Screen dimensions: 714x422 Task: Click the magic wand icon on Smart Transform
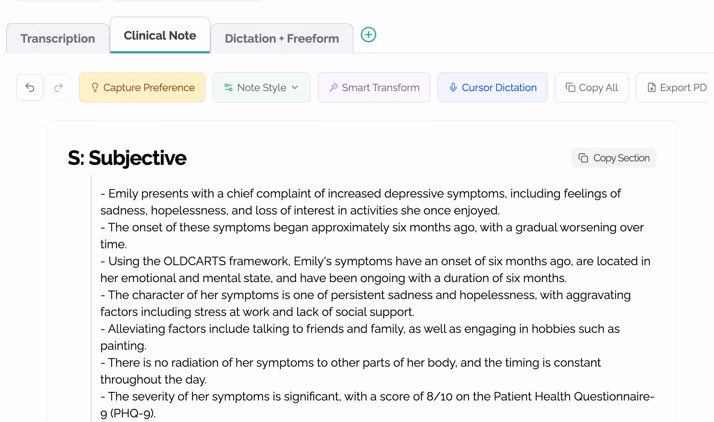click(x=334, y=87)
